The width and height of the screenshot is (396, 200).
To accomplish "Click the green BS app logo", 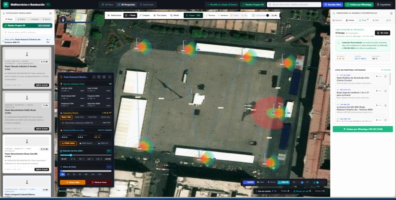I will [x=5, y=4].
